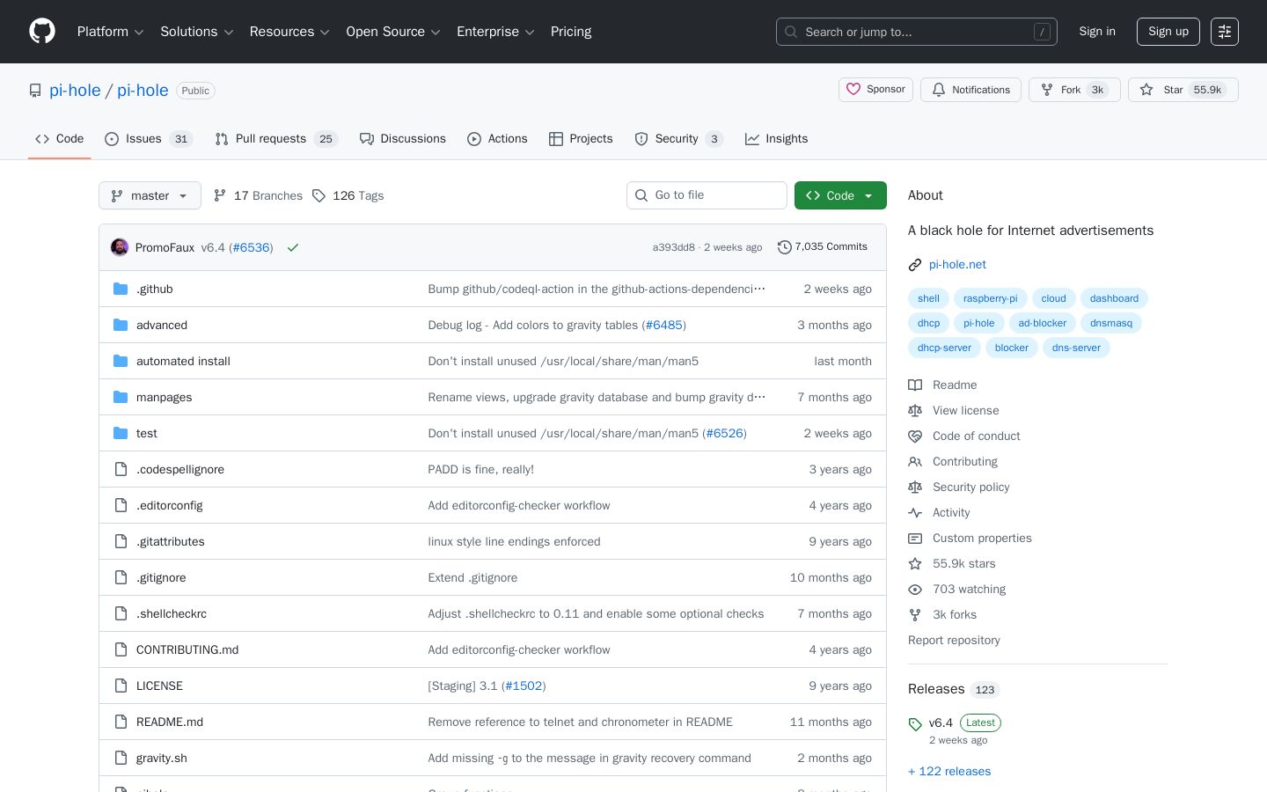Expand the Enterprise menu
The height and width of the screenshot is (792, 1267).
click(x=495, y=32)
